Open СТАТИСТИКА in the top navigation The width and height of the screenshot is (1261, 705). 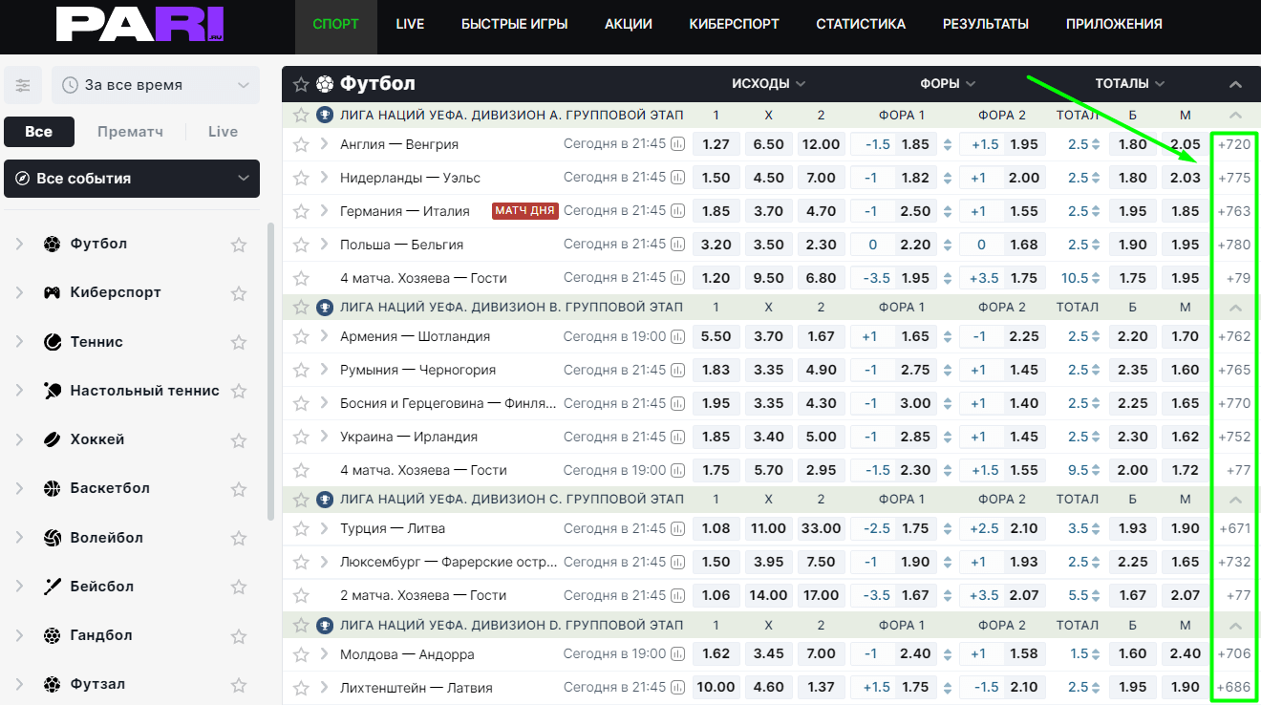(861, 24)
